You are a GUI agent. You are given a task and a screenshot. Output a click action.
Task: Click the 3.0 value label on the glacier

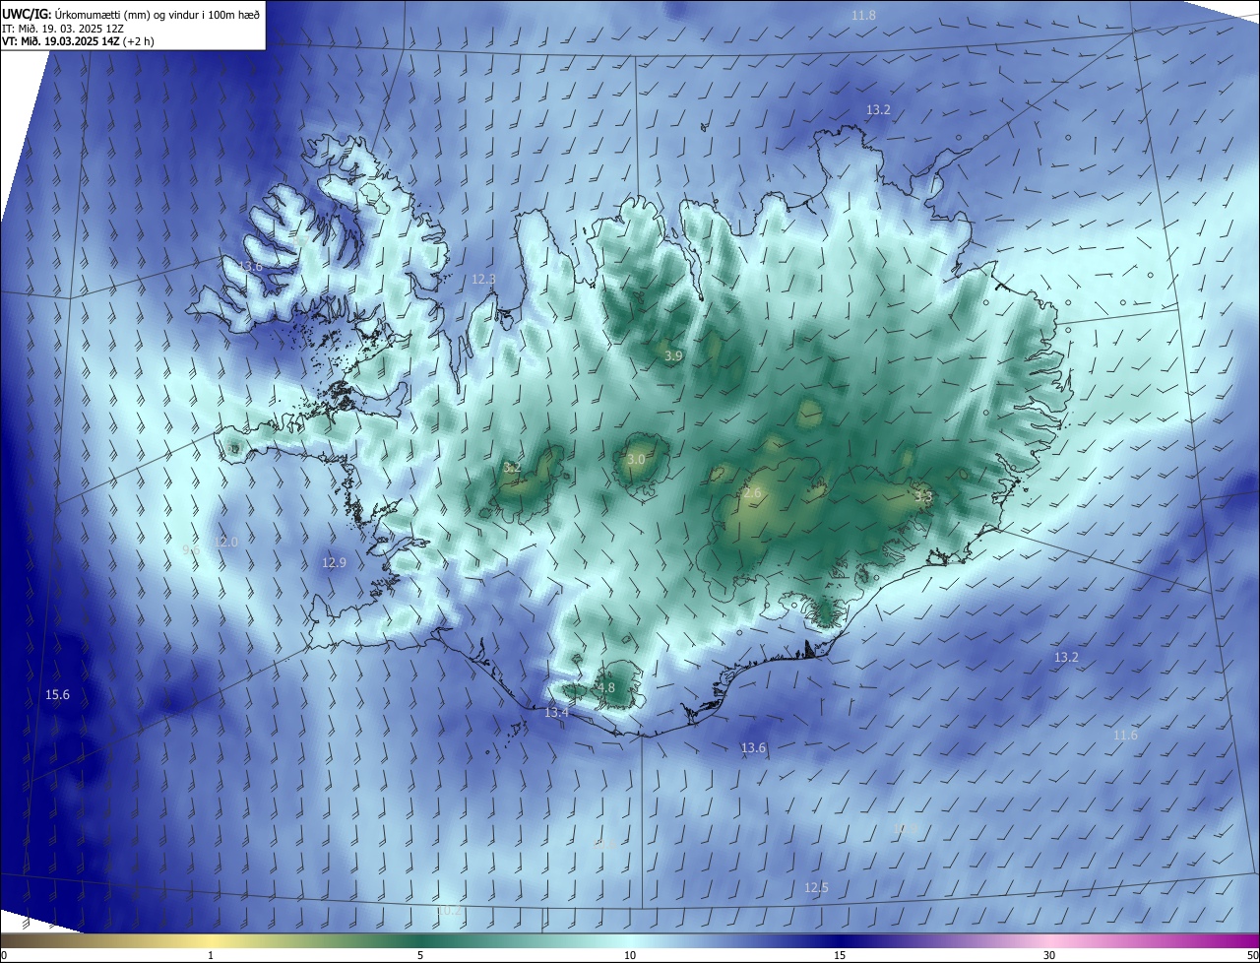point(636,460)
